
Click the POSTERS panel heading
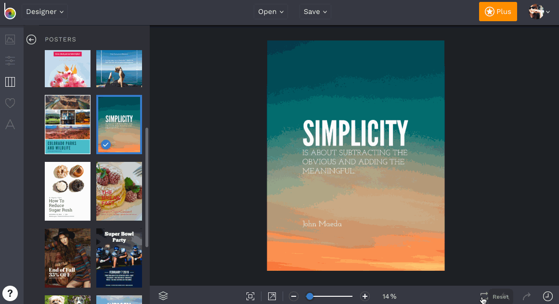click(61, 39)
